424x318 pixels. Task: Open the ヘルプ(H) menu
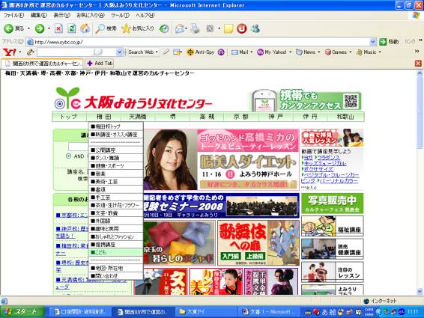point(145,15)
